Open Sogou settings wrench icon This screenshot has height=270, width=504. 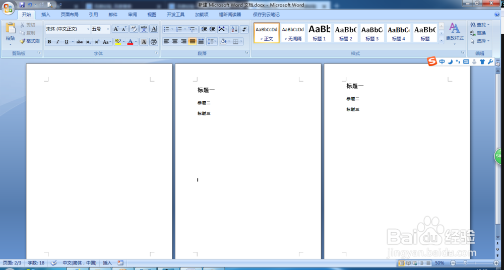490,62
